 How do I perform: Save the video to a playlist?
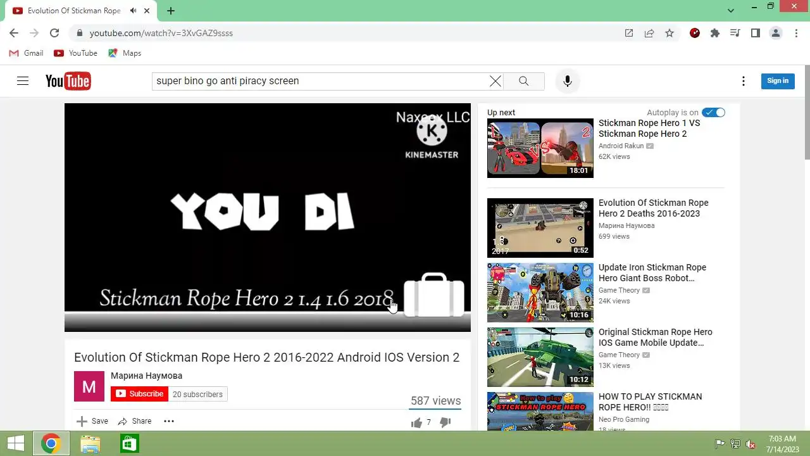[92, 421]
